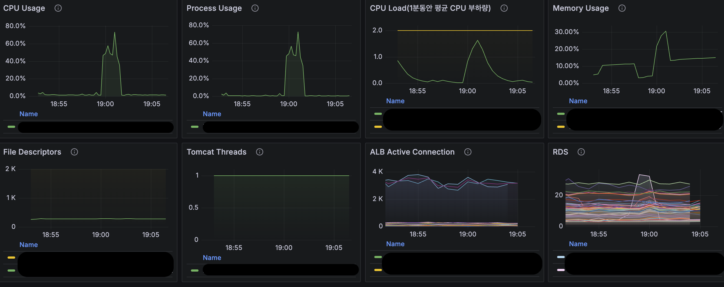
Task: Click yellow series swatch in CPU Load legend
Action: point(378,127)
